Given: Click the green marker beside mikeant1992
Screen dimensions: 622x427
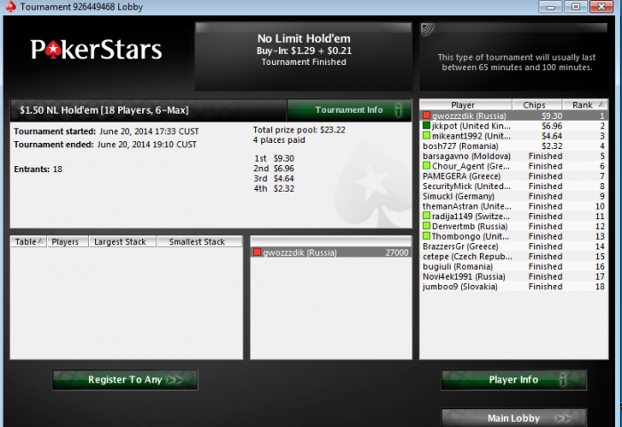Looking at the screenshot, I should pos(427,136).
